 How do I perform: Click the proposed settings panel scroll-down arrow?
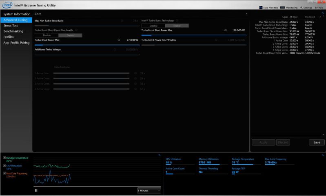[x=323, y=135]
